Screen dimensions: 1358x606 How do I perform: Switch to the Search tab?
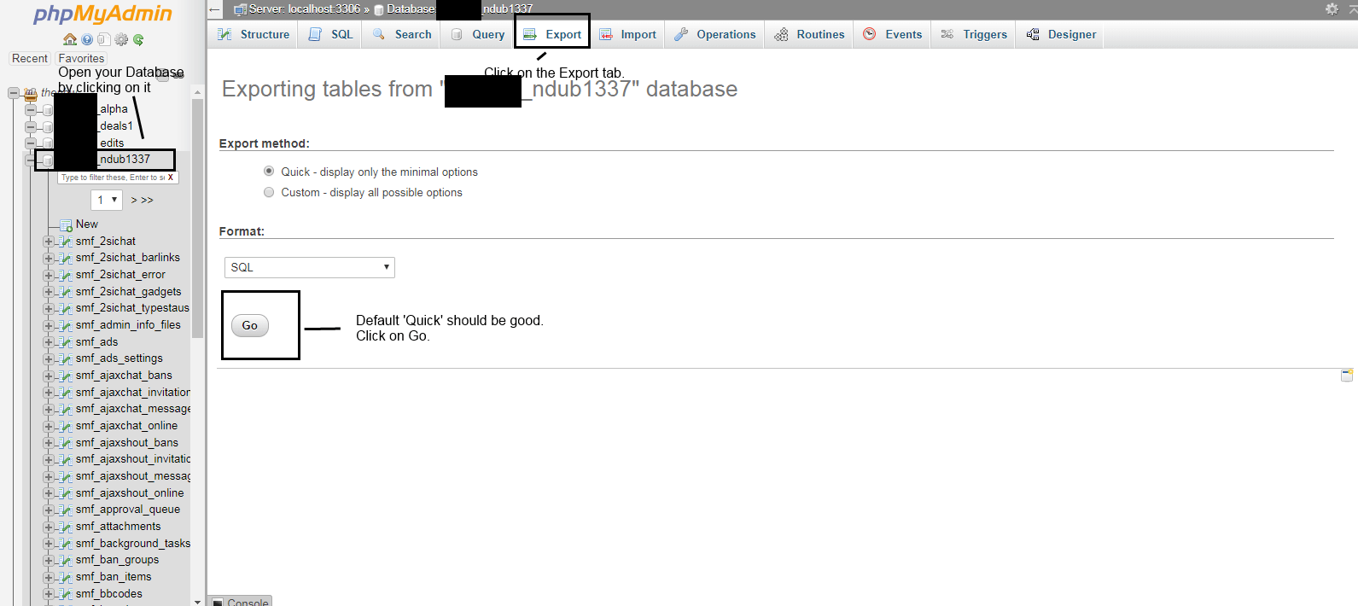(402, 34)
